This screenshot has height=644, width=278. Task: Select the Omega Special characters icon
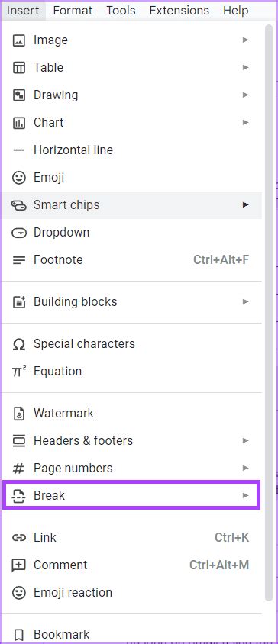(19, 344)
